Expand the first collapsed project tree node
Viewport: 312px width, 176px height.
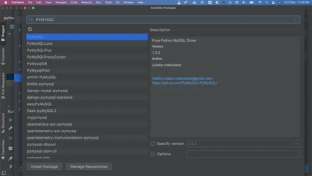[19, 30]
